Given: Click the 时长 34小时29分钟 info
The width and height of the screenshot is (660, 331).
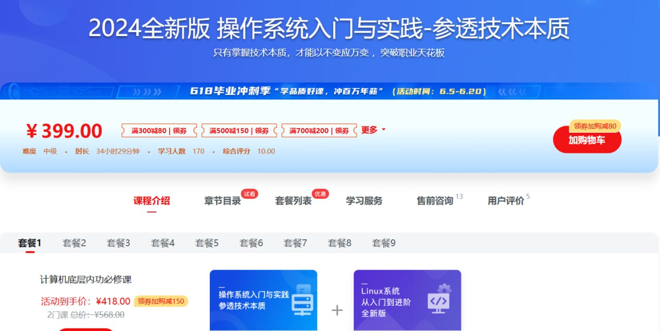Looking at the screenshot, I should (x=107, y=151).
